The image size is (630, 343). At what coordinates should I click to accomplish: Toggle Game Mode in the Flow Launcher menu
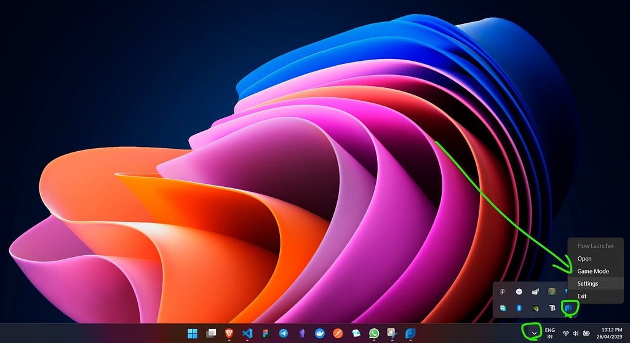pos(596,271)
